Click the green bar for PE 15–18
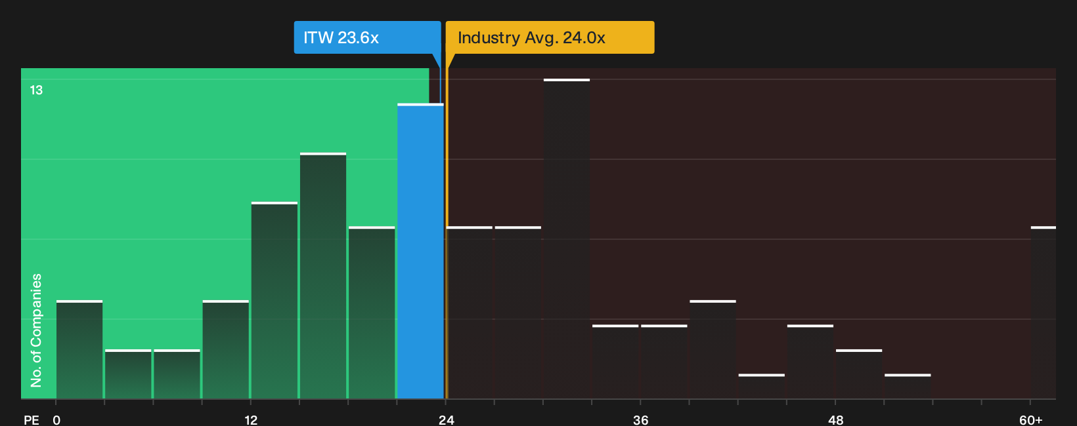Image resolution: width=1077 pixels, height=426 pixels. pyautogui.click(x=323, y=276)
